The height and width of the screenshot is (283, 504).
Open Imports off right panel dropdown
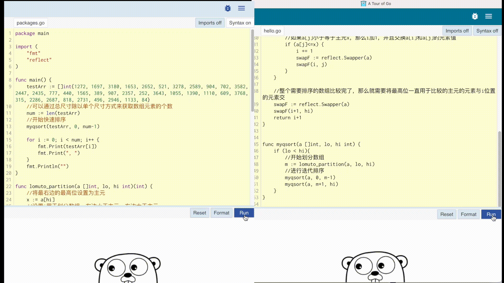tap(457, 31)
